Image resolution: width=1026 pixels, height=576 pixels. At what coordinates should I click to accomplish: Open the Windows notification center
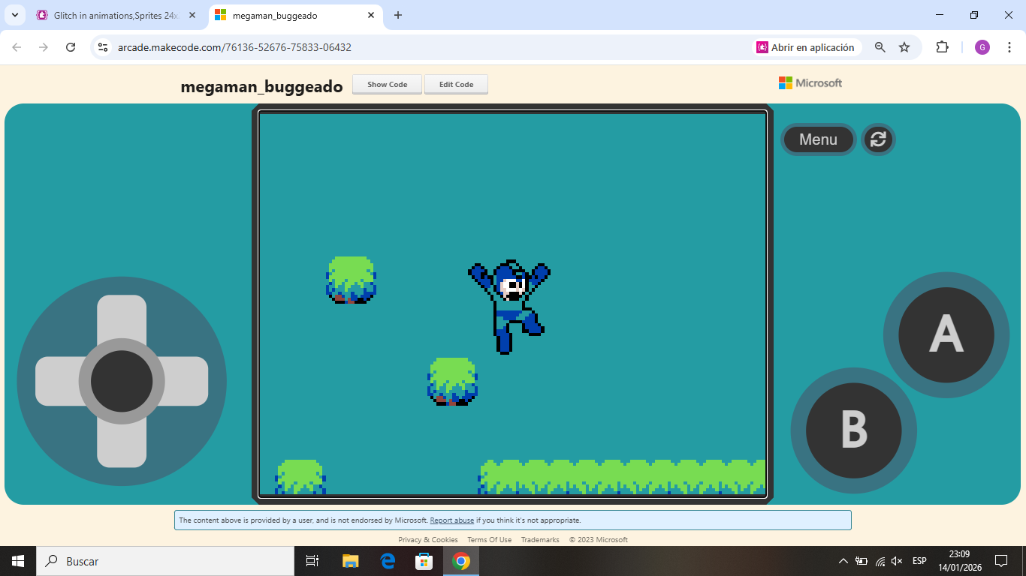pyautogui.click(x=1001, y=561)
